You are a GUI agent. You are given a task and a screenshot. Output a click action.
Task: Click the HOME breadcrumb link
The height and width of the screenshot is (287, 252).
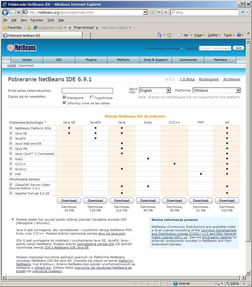pyautogui.click(x=12, y=66)
